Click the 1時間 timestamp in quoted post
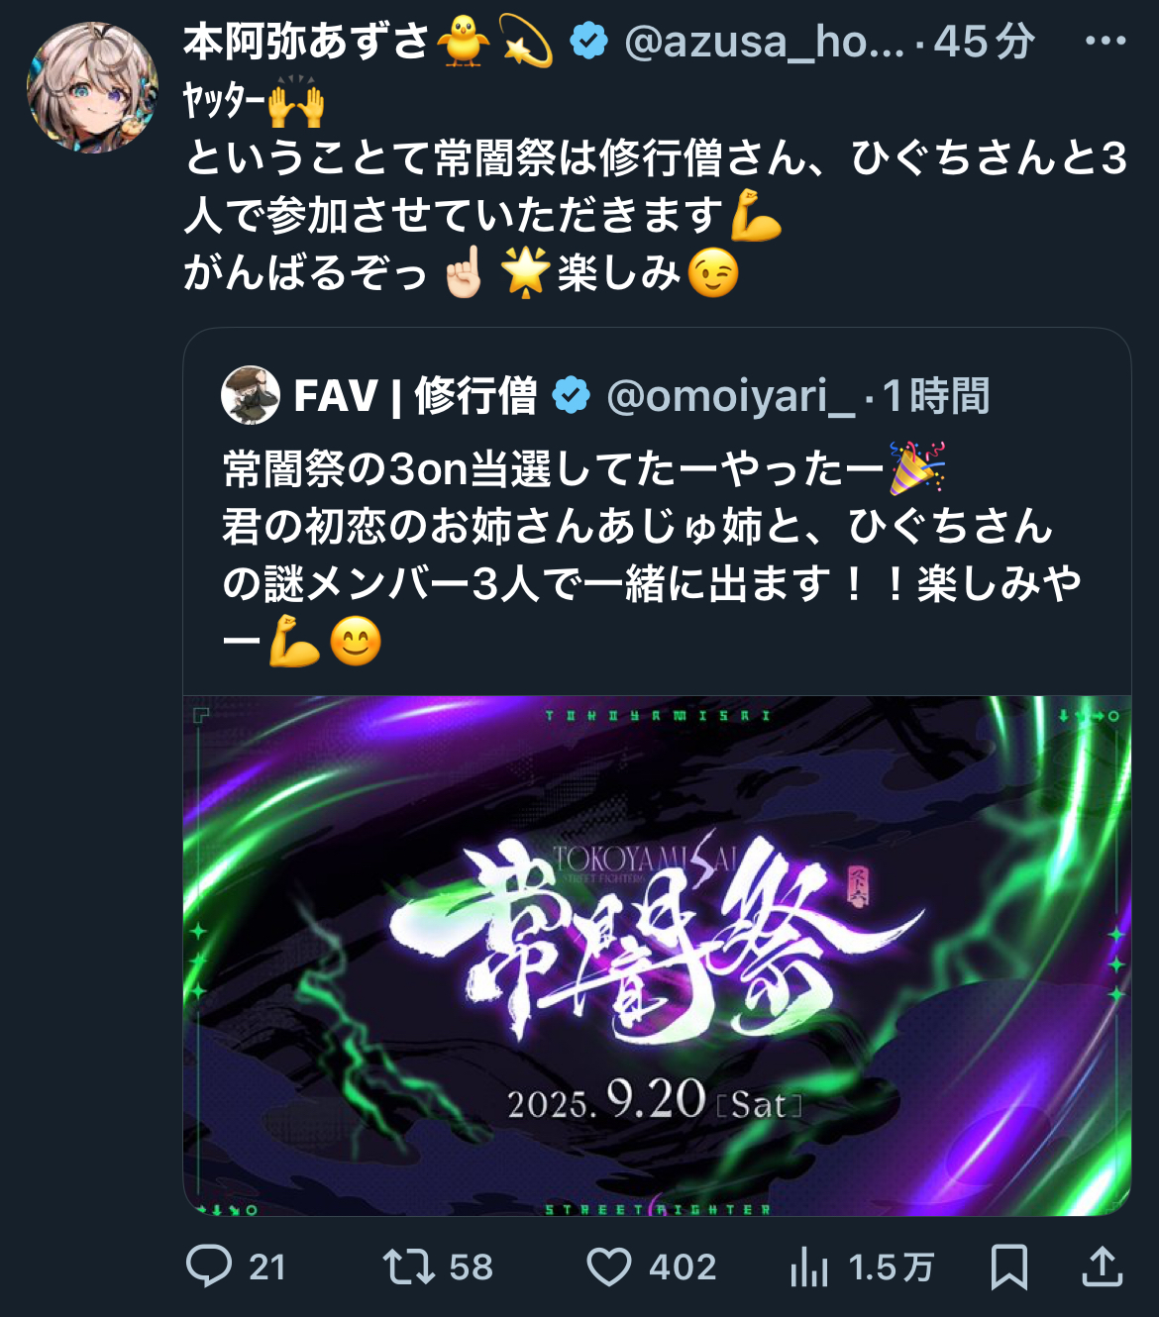 (x=936, y=395)
